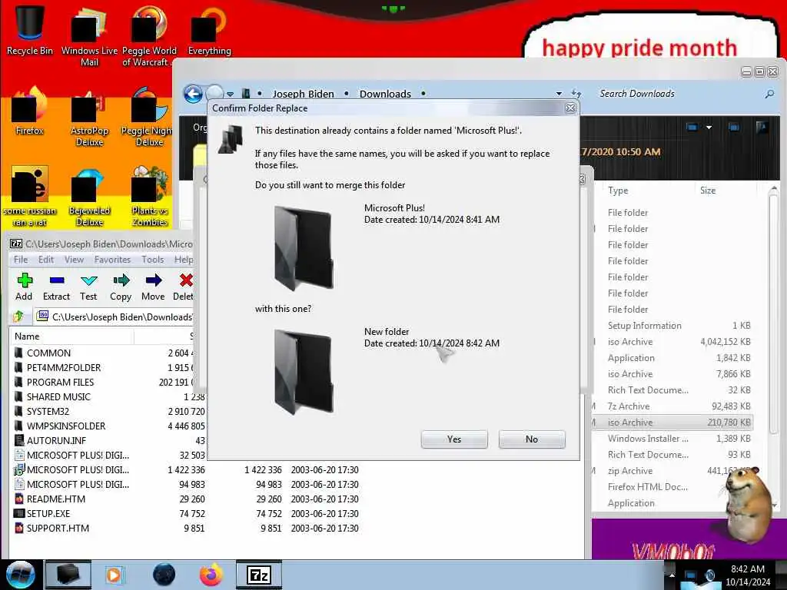Toggle the preview pane icon in Explorer
Screen dimensions: 787x590
[734, 128]
